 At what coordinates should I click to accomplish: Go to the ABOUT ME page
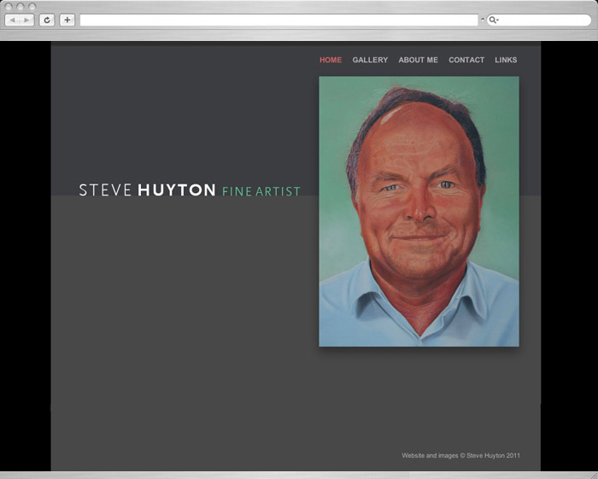418,60
